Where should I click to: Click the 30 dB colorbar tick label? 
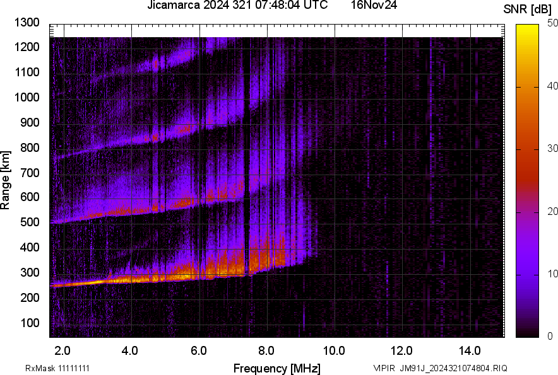[553, 148]
